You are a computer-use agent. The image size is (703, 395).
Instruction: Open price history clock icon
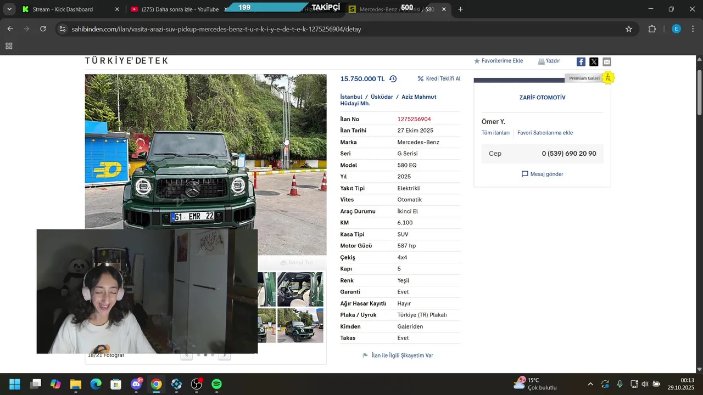pyautogui.click(x=393, y=79)
